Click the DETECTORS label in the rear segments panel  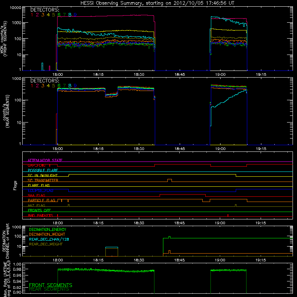tap(45, 81)
